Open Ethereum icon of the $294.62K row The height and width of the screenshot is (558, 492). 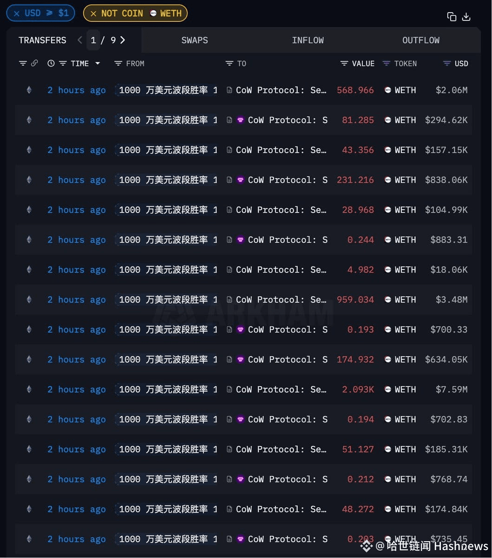pos(29,120)
